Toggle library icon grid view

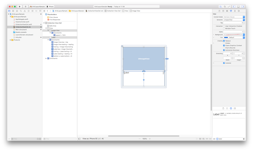pos(214,139)
